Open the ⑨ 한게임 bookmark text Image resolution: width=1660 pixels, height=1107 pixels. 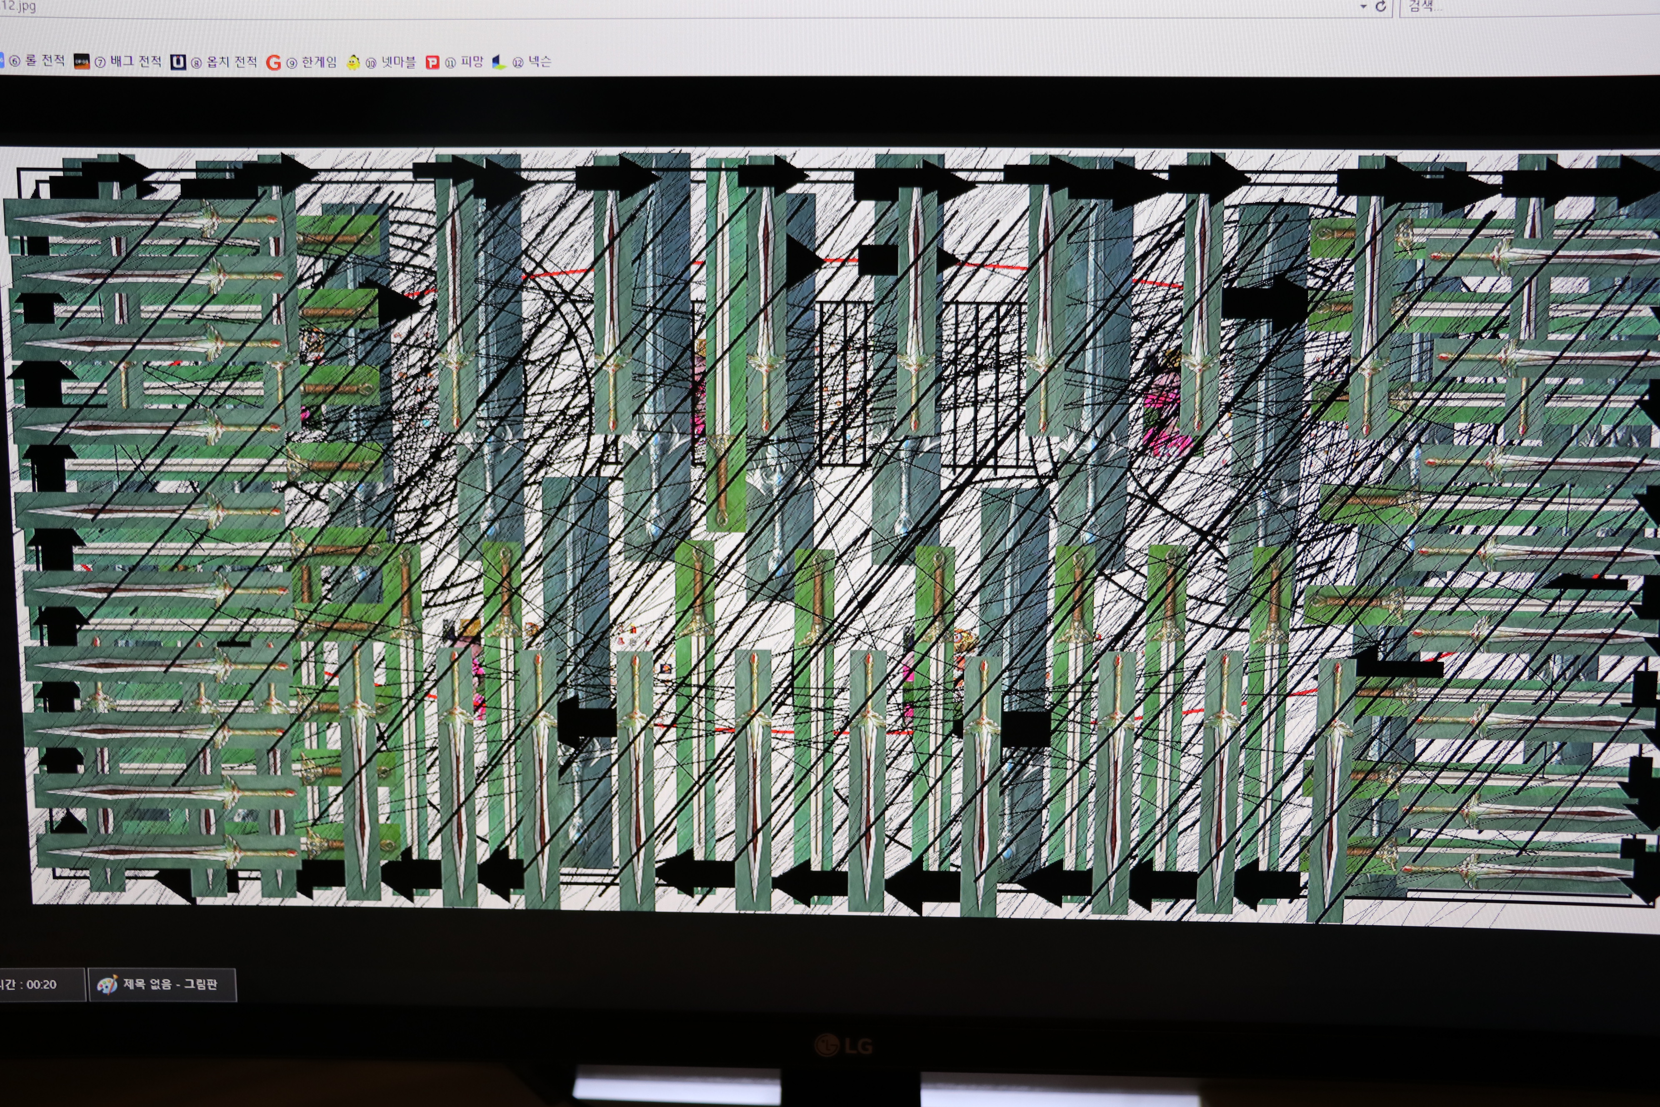312,62
